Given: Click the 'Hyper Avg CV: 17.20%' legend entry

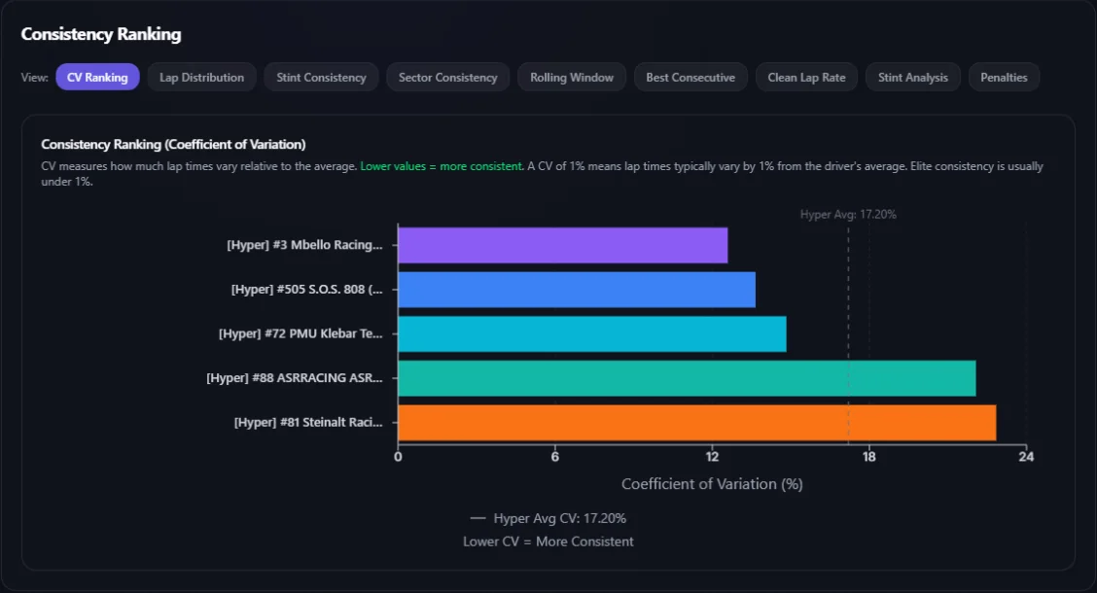Looking at the screenshot, I should click(548, 518).
